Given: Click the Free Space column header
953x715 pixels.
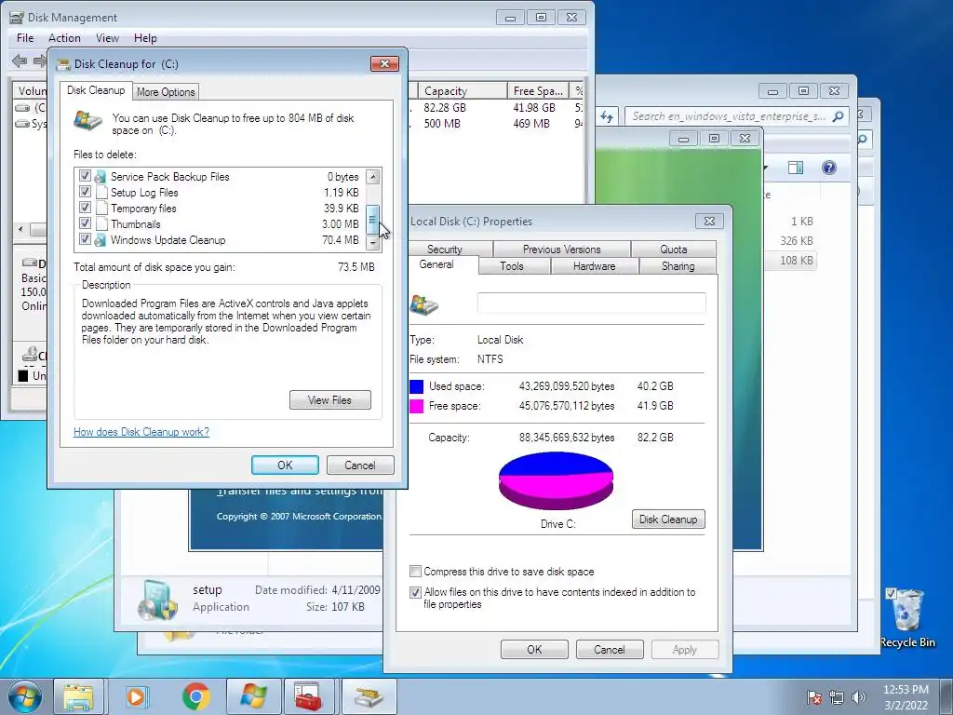Looking at the screenshot, I should [x=539, y=91].
